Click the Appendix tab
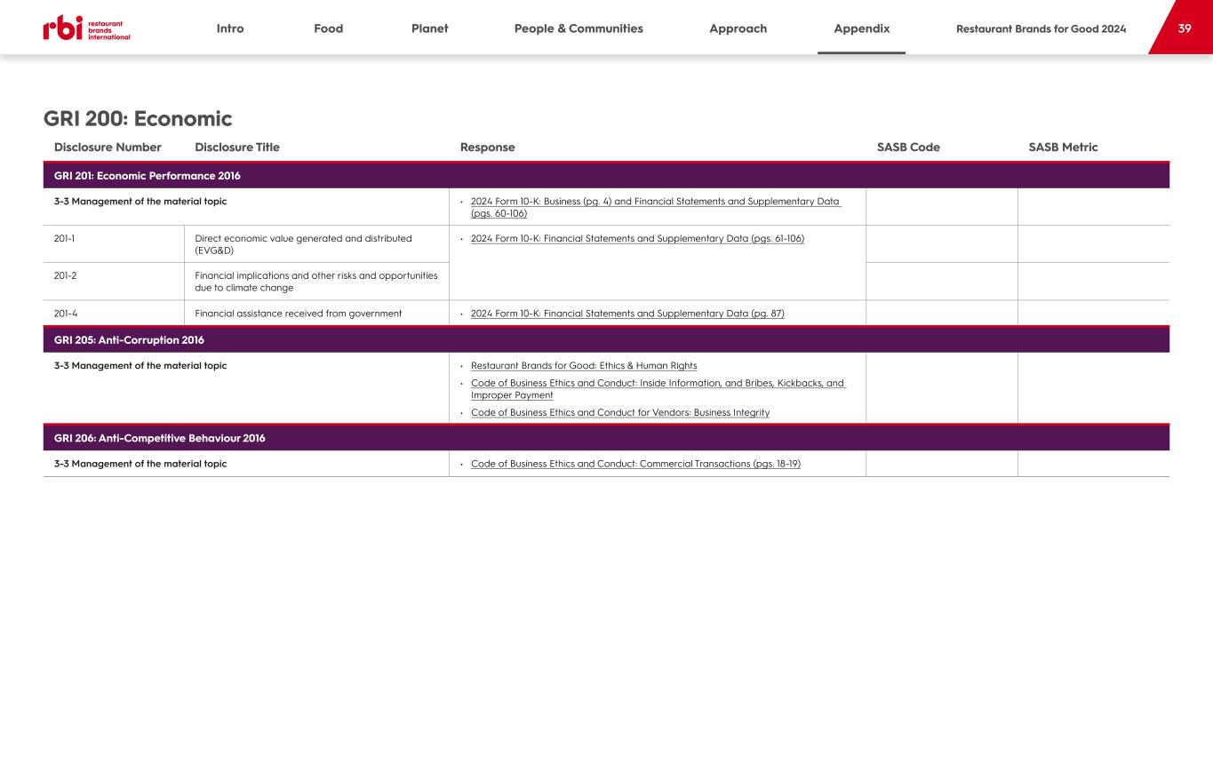Viewport: 1213px width, 780px height. (861, 28)
